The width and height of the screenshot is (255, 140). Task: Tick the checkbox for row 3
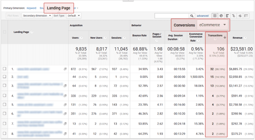pos(4,85)
